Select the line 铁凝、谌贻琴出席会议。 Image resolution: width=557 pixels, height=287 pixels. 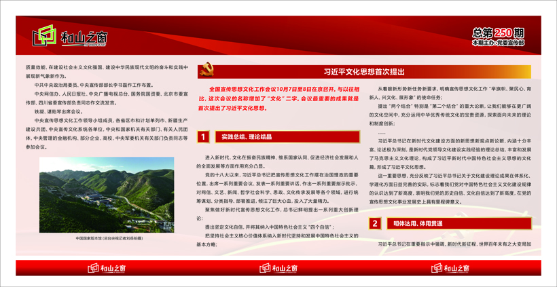pos(58,111)
